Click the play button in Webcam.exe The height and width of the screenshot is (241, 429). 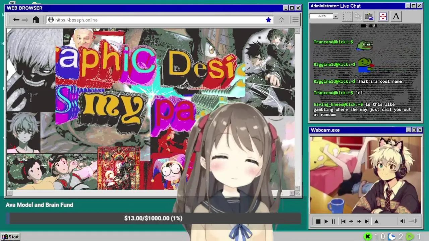tap(326, 221)
